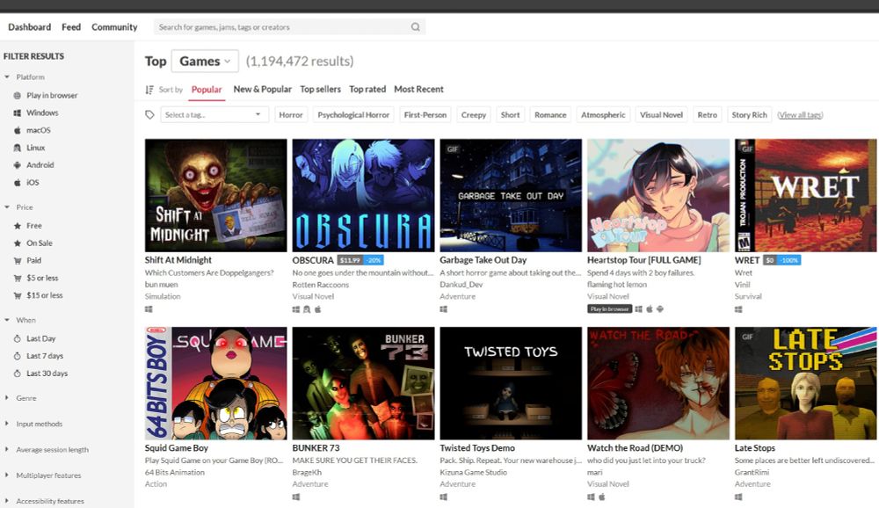Screen dimensions: 879x508
Task: Click the Apple icon beside macOS
Action: 18,130
